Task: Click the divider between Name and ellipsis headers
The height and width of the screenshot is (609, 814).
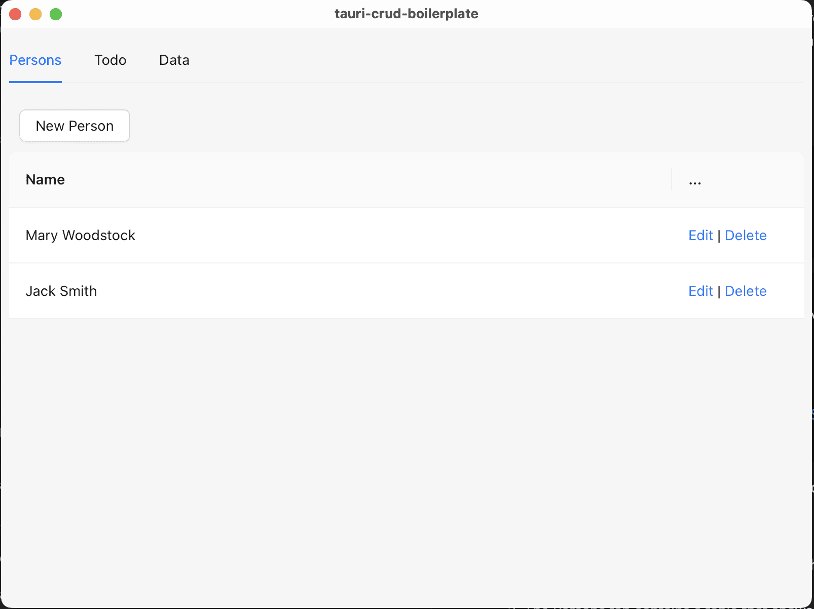Action: tap(672, 180)
